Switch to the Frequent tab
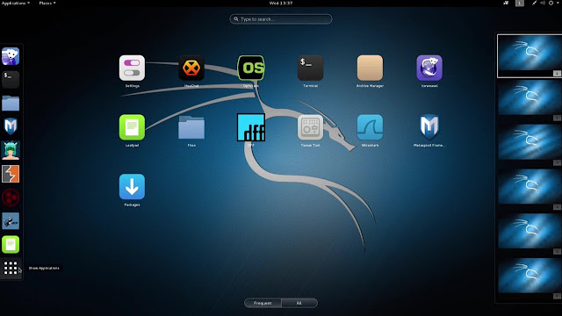The height and width of the screenshot is (316, 562). [x=263, y=303]
